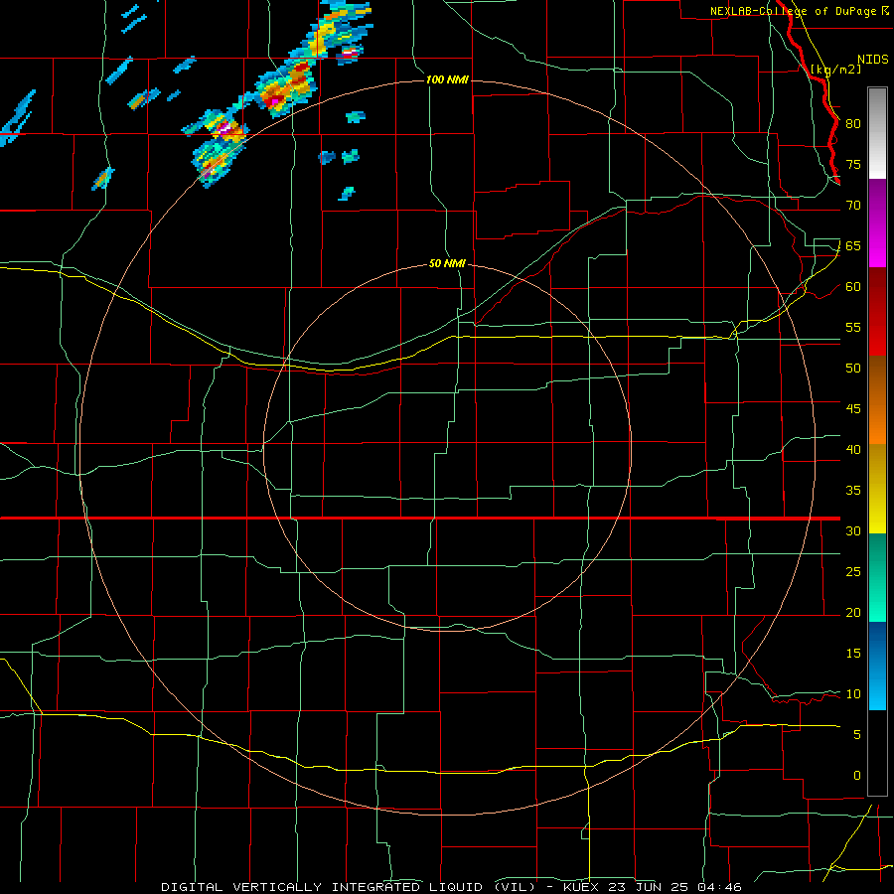
Task: Pick the orange band of the legend
Action: click(x=877, y=422)
